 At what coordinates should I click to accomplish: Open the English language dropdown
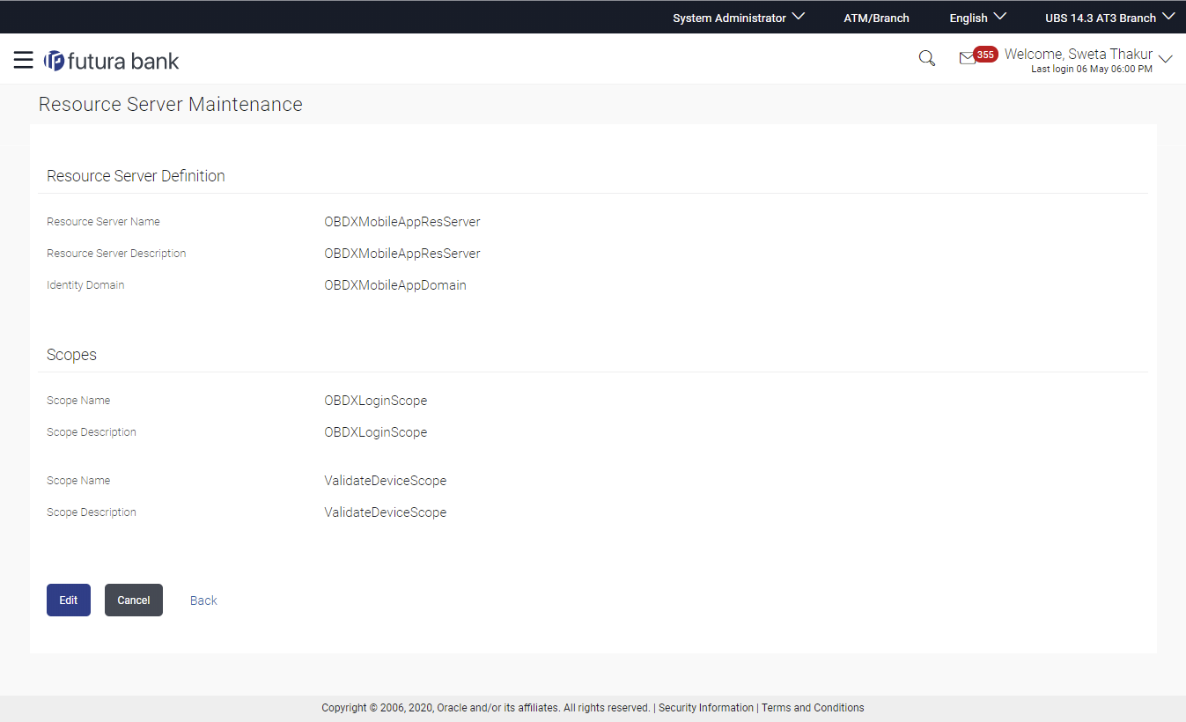[977, 18]
